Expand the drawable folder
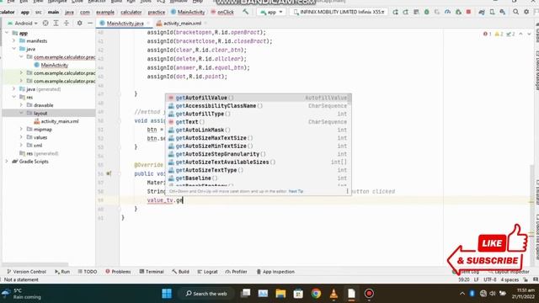Screen dimensions: 539x303 [21, 105]
